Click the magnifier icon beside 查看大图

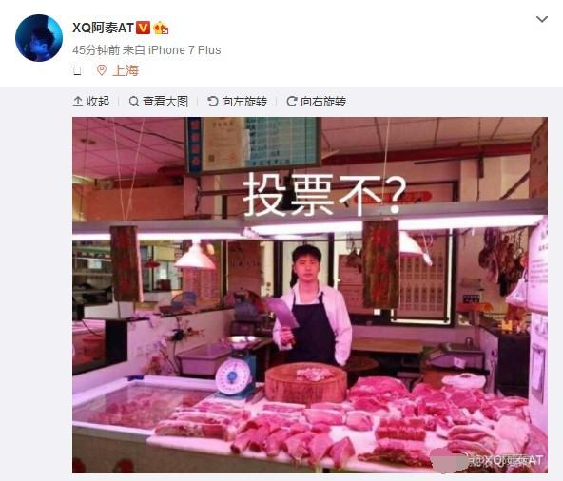tap(134, 102)
